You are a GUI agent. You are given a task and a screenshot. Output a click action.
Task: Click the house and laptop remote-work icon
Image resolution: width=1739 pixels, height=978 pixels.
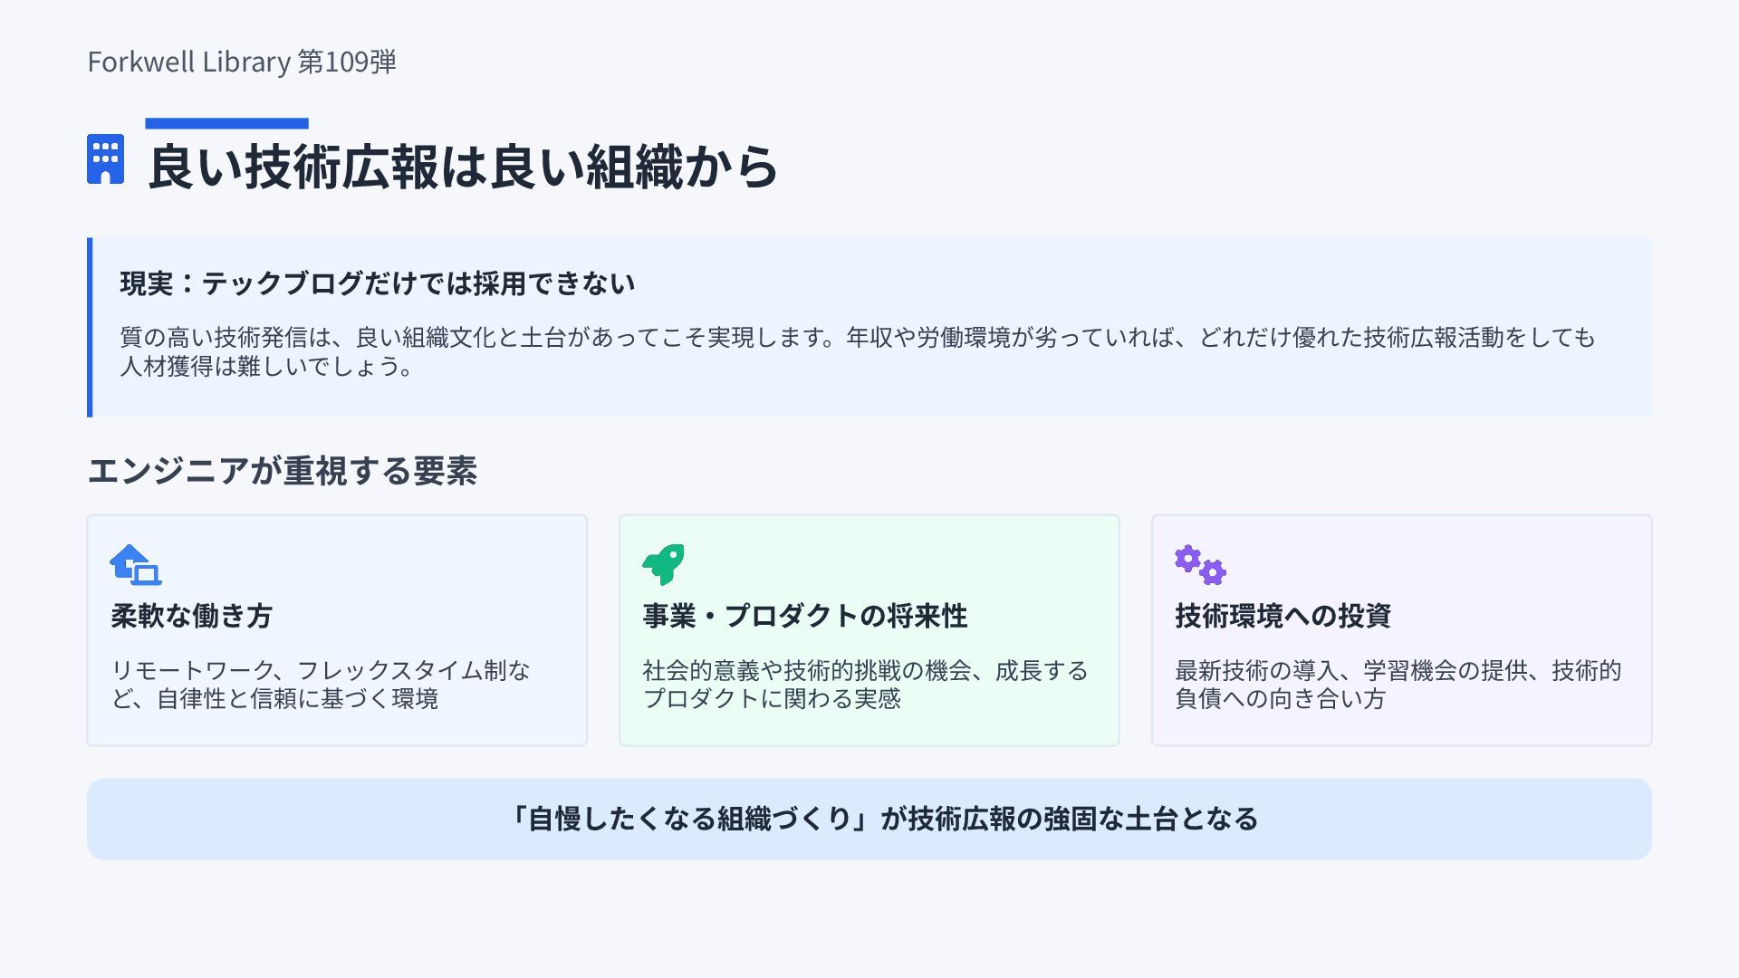[x=136, y=564]
